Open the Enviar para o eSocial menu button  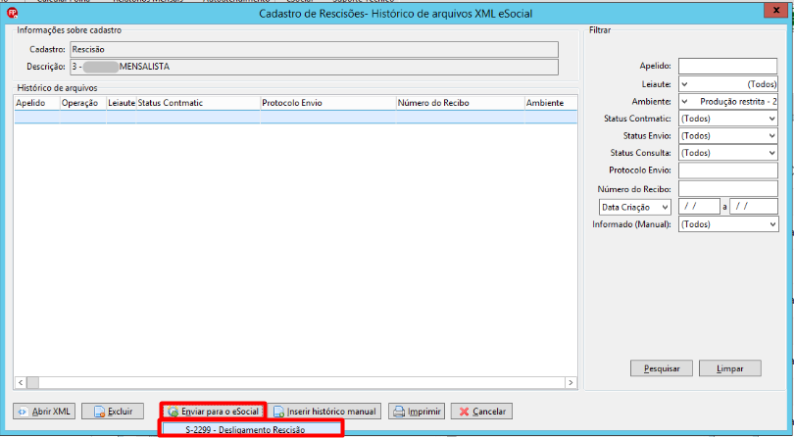click(x=214, y=412)
